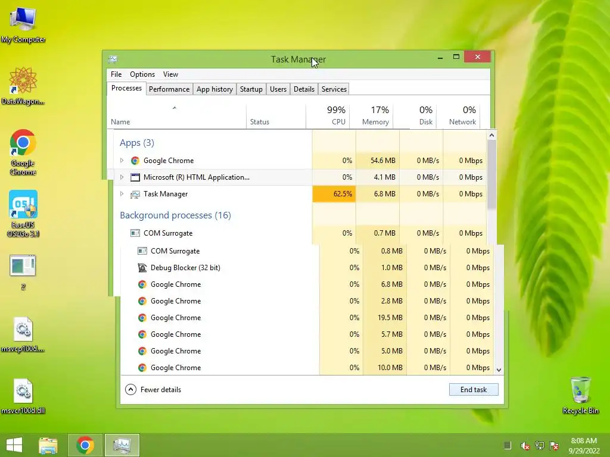Viewport: 610px width, 457px height.
Task: Open the DataWagon desktop shortcut
Action: point(23,86)
